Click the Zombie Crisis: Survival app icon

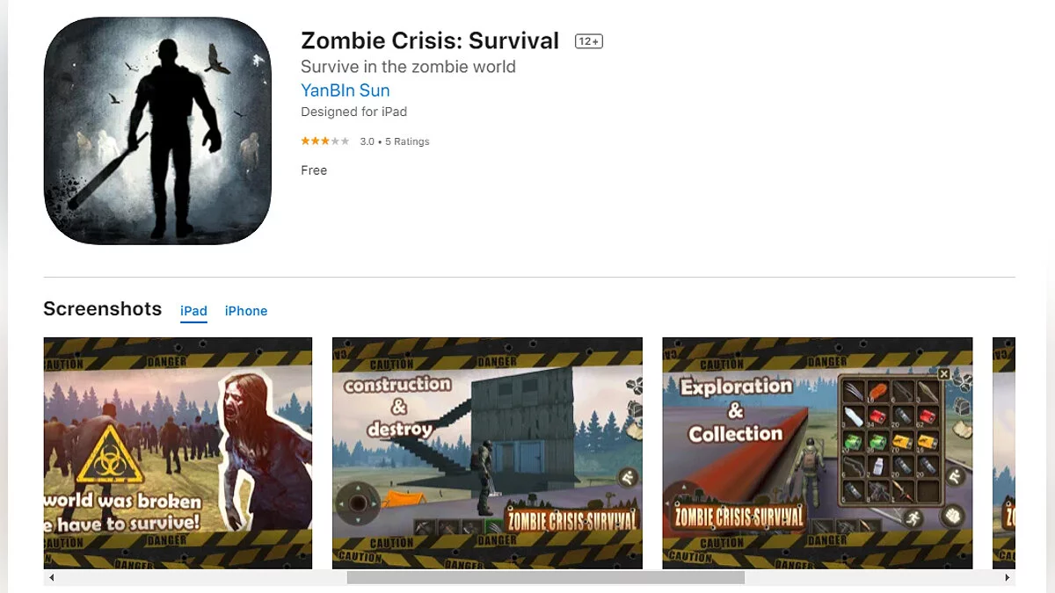(x=157, y=131)
